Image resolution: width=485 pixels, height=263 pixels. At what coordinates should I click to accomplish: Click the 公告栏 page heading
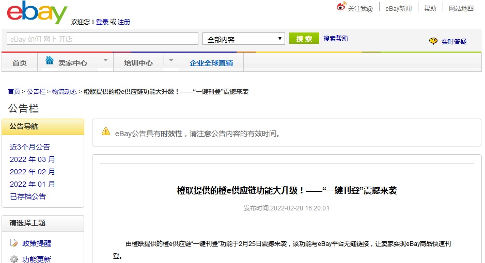[x=23, y=108]
